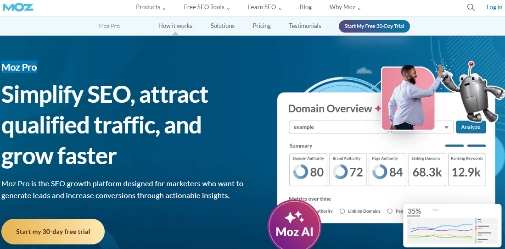Viewport: 505px width, 249px height.
Task: Click the Analyze button
Action: point(471,127)
